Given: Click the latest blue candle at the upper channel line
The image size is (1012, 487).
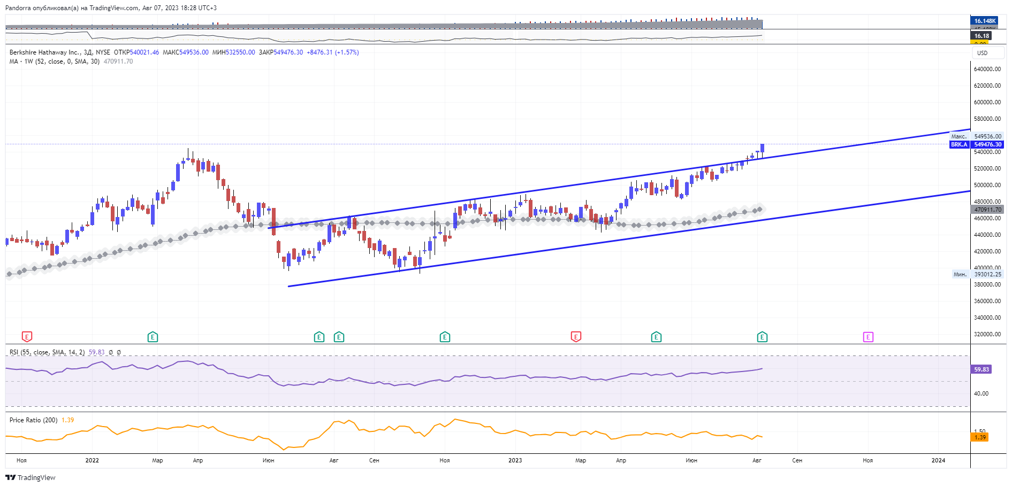Looking at the screenshot, I should pyautogui.click(x=762, y=149).
